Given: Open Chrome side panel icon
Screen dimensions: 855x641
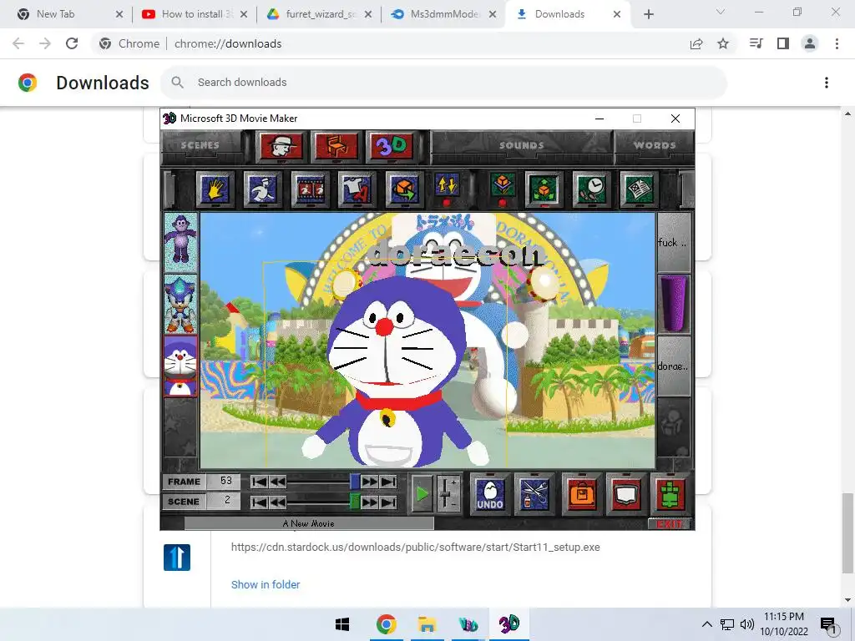Looking at the screenshot, I should coord(783,43).
